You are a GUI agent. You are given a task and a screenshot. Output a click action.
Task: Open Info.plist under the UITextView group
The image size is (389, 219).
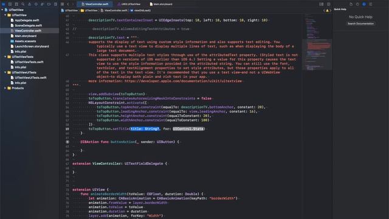click(x=20, y=51)
